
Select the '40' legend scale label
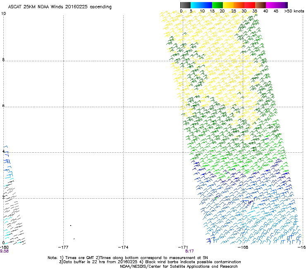coord(265,11)
